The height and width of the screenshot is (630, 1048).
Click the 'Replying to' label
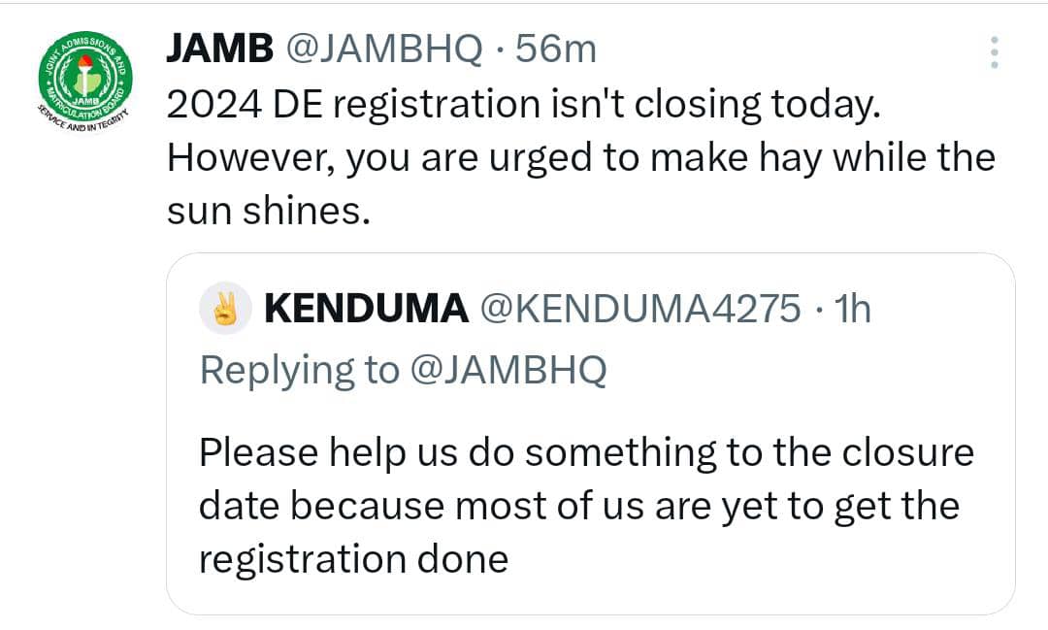click(300, 371)
